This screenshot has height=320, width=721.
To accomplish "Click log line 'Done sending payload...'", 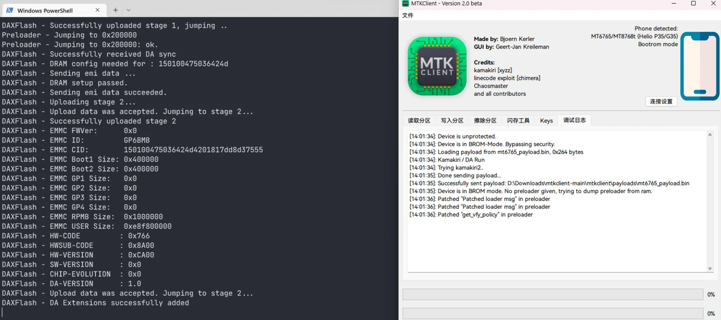I will (x=455, y=175).
